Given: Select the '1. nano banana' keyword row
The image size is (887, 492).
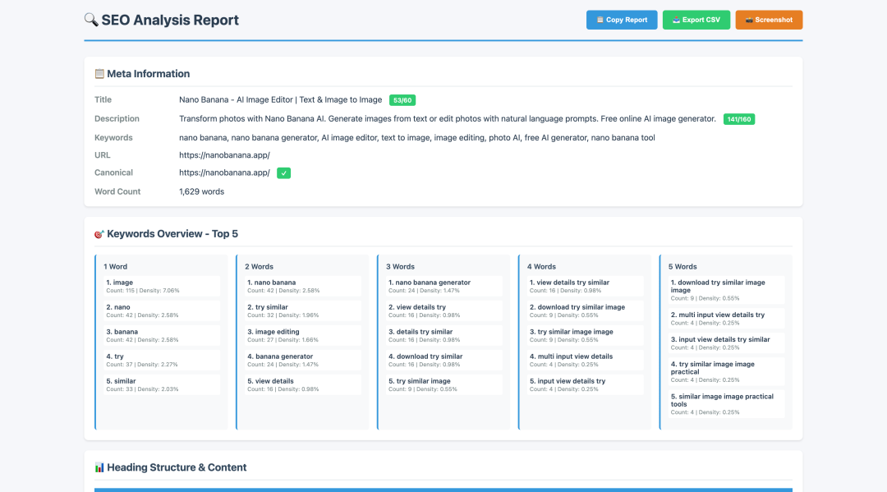Looking at the screenshot, I should pos(302,286).
